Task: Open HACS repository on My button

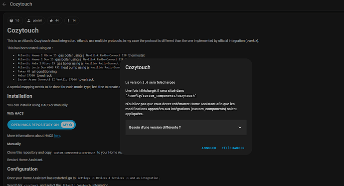Action: coord(41,125)
